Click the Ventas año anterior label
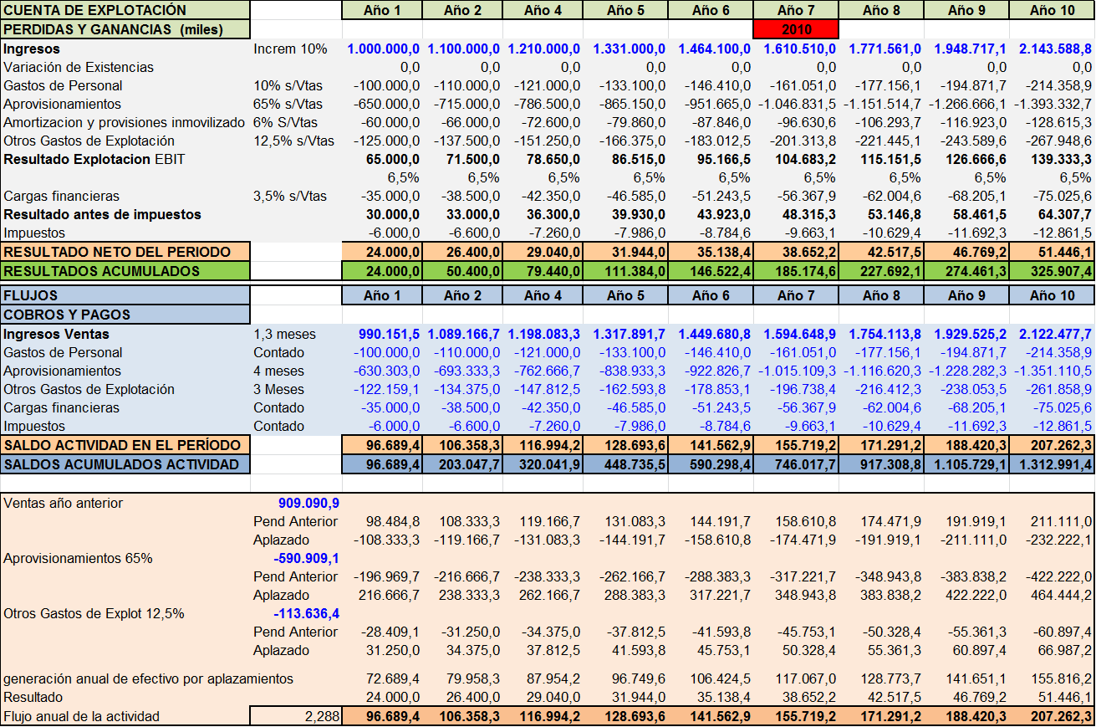Screen dimensions: 1096x727 click(x=63, y=503)
